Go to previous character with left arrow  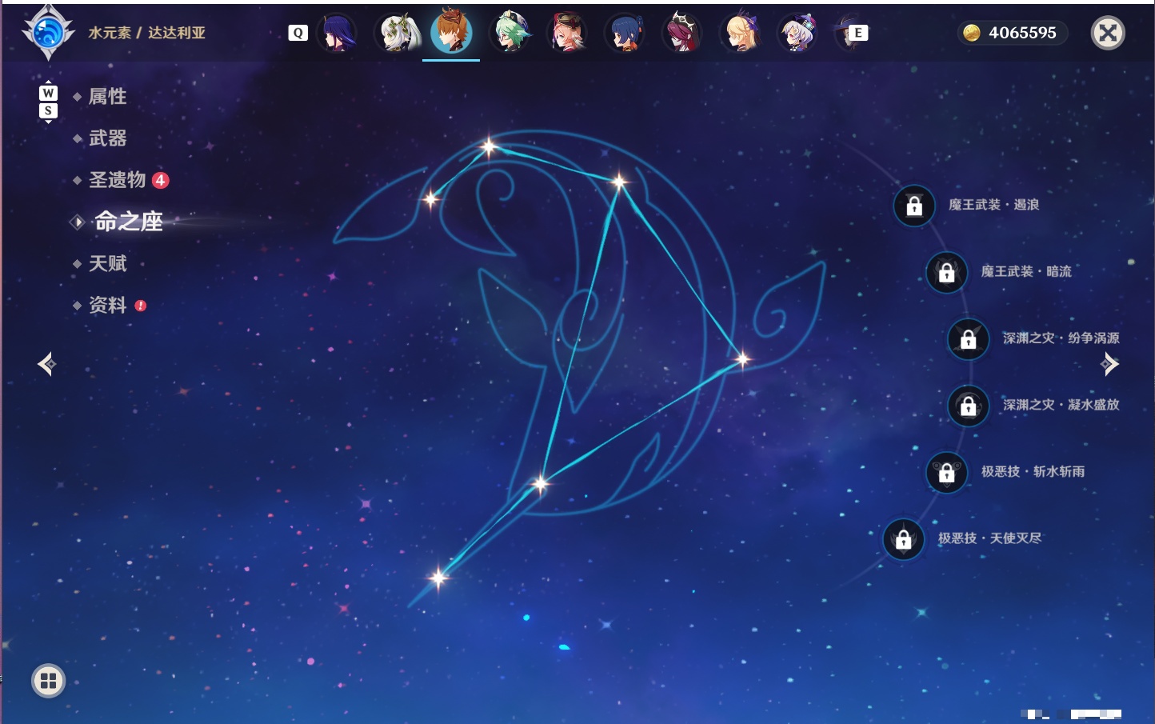tap(46, 364)
